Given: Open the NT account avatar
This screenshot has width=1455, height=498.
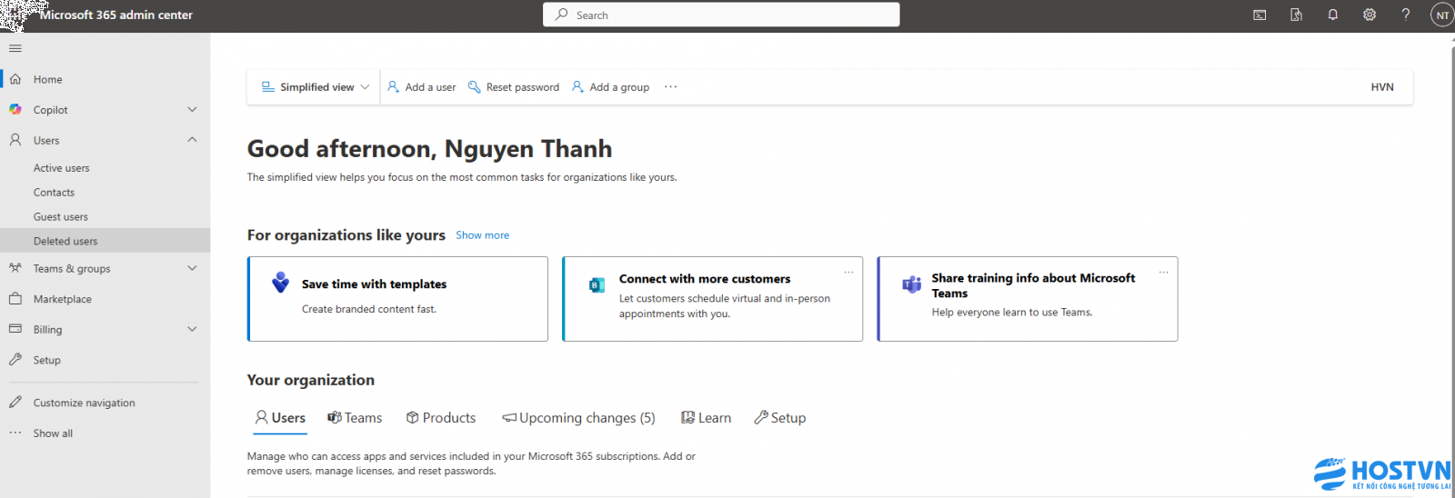Looking at the screenshot, I should click(1442, 15).
